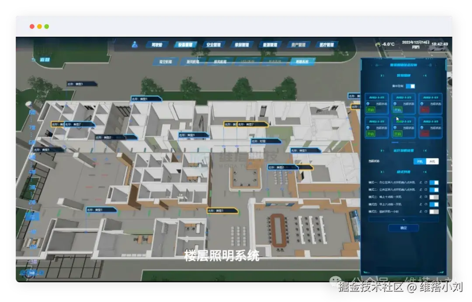Image resolution: width=472 pixels, height=302 pixels.
Task: Enable the 模式五 switch
Action: [434, 212]
